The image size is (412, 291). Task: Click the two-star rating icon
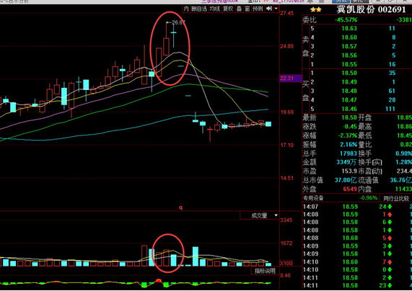click(315, 10)
